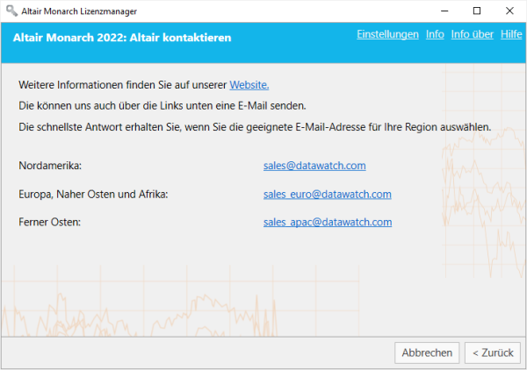Email sales@datawatch.com for Nordamerika
Image resolution: width=527 pixels, height=370 pixels.
[314, 166]
